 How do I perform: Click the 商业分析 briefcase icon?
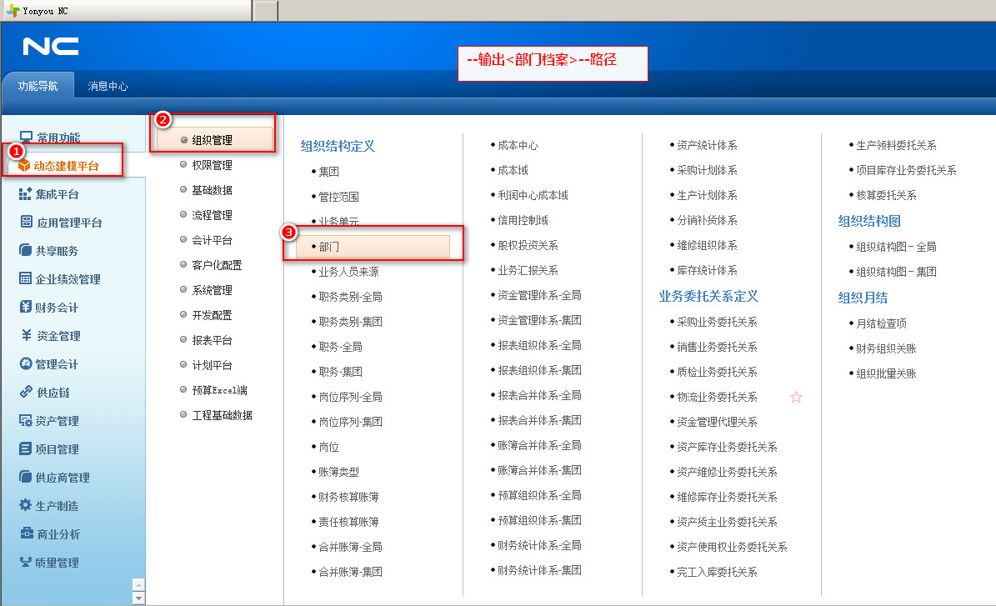(26, 533)
